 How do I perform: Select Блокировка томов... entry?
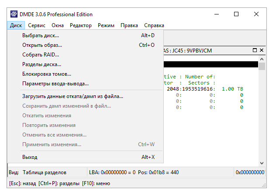pyautogui.click(x=47, y=74)
